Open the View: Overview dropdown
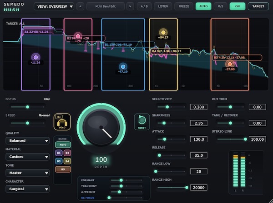The width and height of the screenshot is (273, 203). (x=54, y=6)
